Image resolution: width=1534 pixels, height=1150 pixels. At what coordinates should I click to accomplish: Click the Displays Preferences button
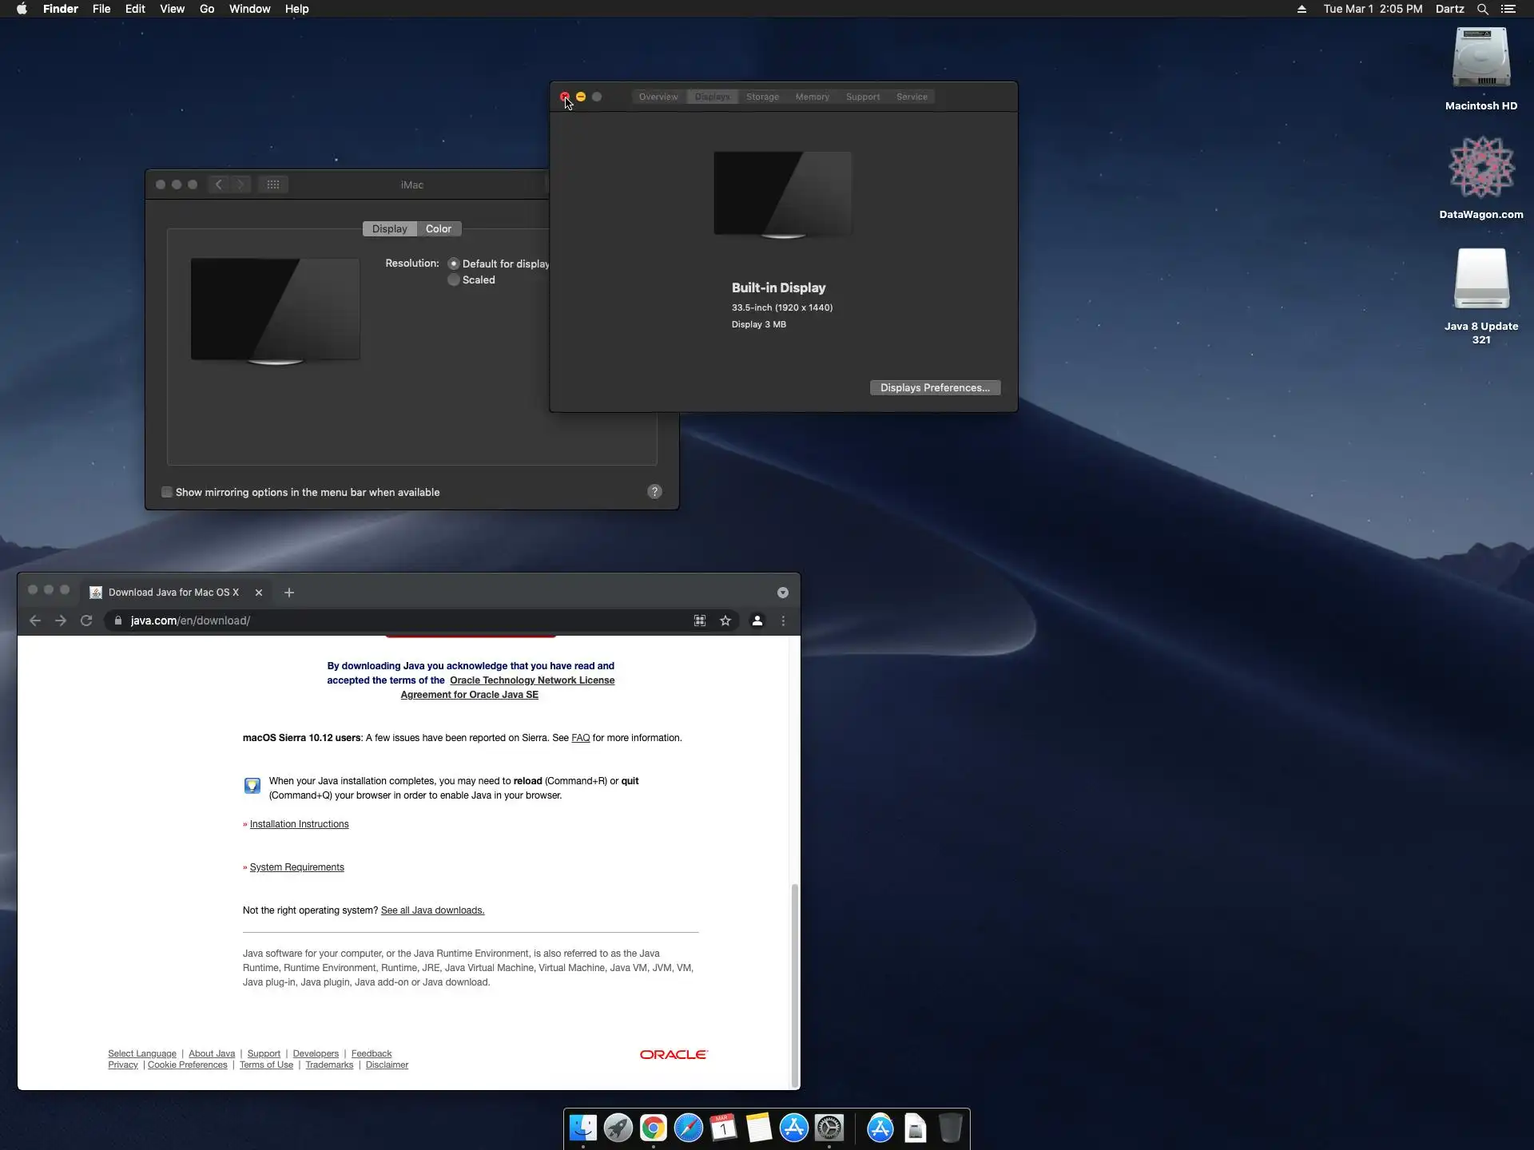(x=935, y=388)
